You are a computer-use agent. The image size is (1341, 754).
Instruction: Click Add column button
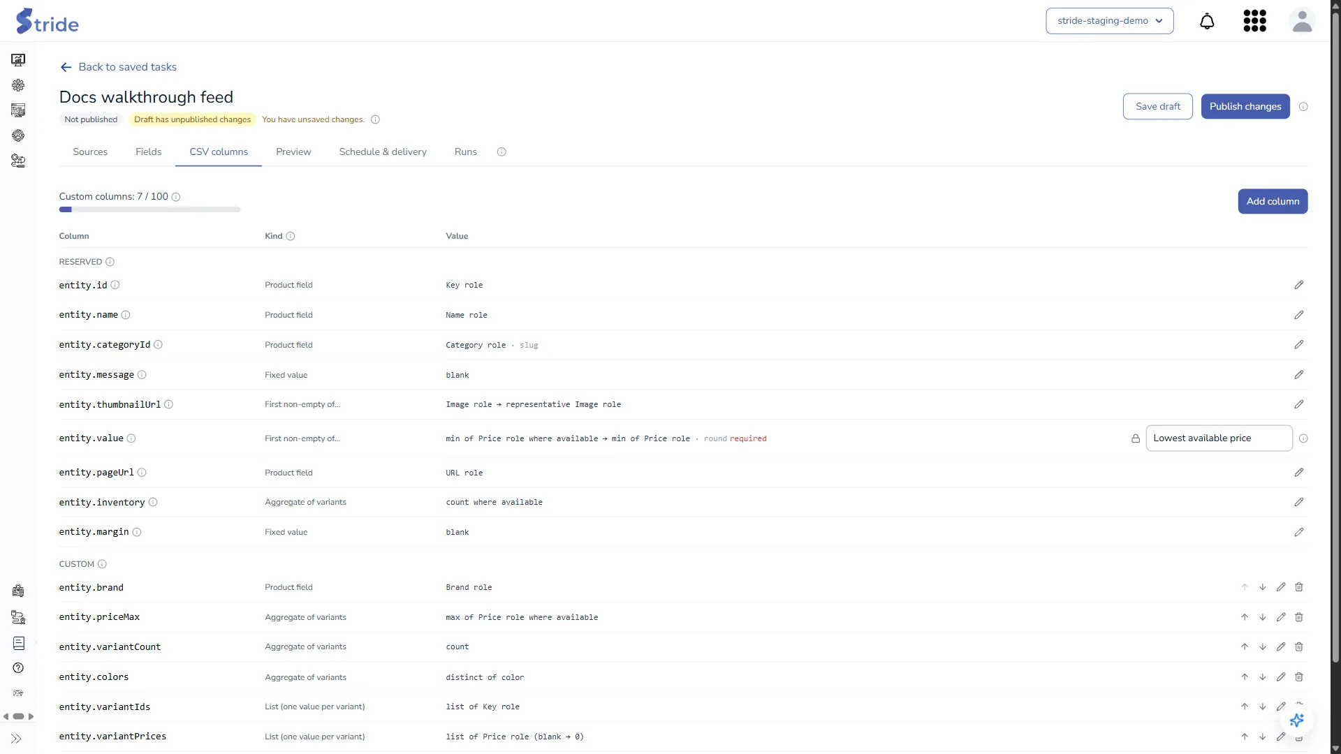1272,201
